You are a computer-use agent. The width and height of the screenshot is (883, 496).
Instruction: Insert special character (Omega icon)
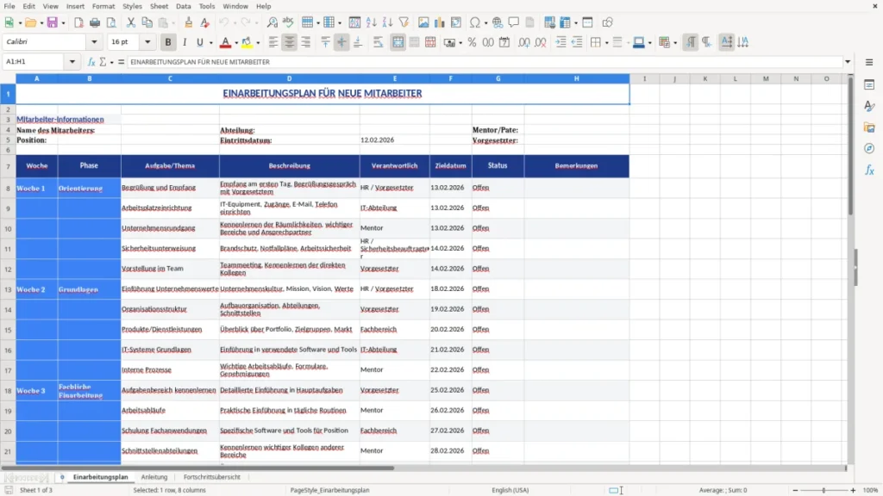(x=475, y=22)
